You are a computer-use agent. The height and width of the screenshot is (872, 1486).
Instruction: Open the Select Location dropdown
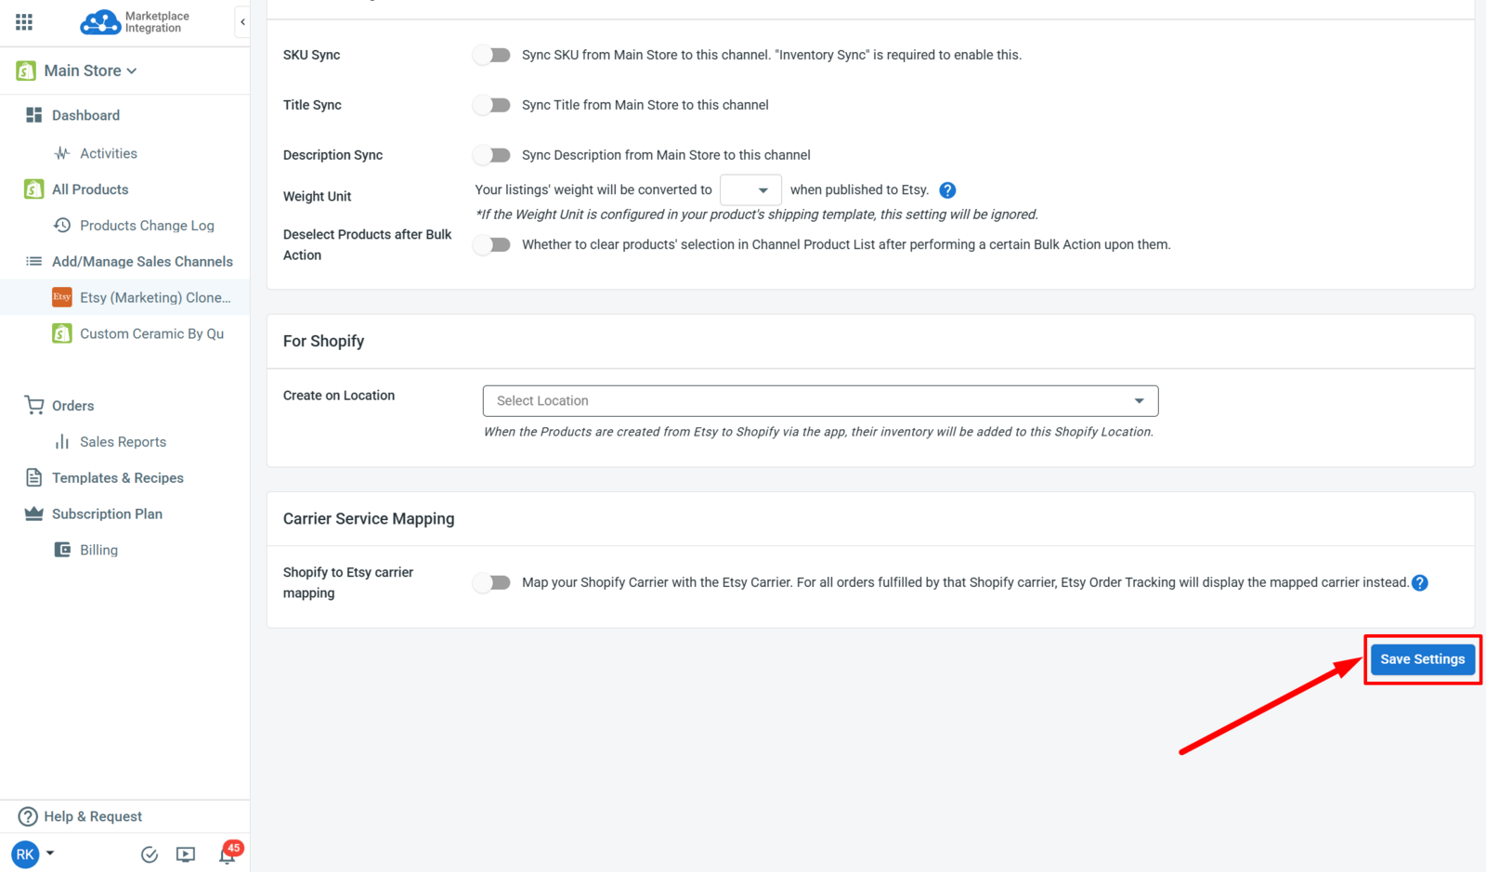pos(821,401)
